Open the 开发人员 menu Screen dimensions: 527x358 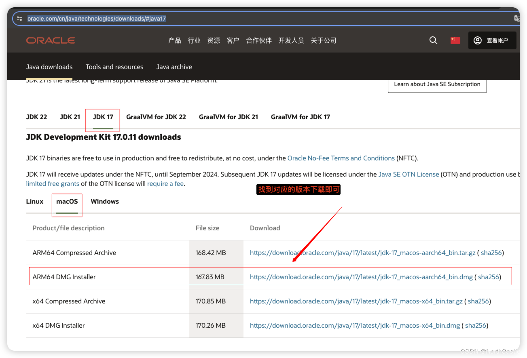coord(291,40)
